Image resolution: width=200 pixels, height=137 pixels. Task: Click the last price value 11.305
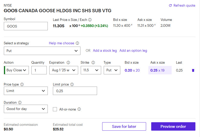58,26
